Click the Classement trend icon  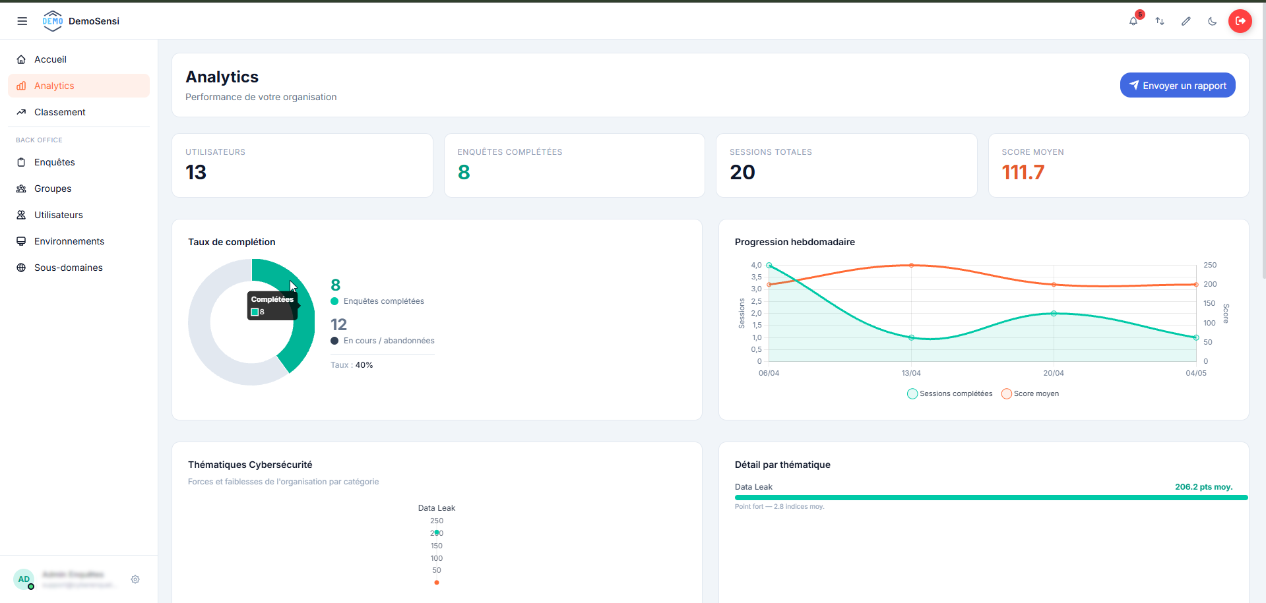21,112
